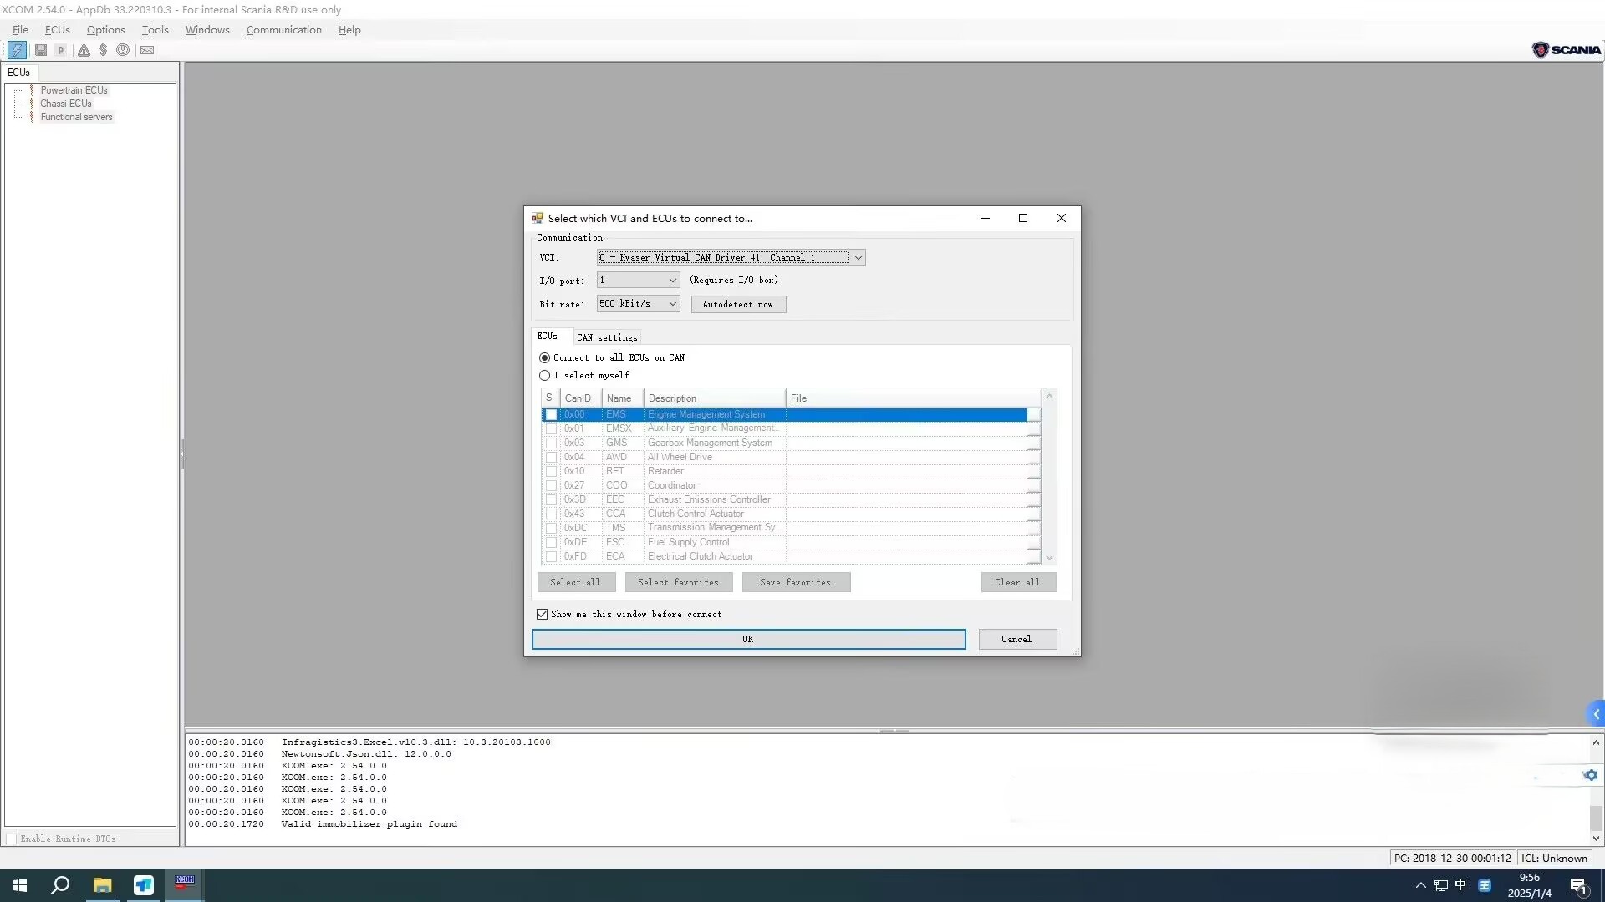Click the blue app icon on taskbar

(144, 885)
